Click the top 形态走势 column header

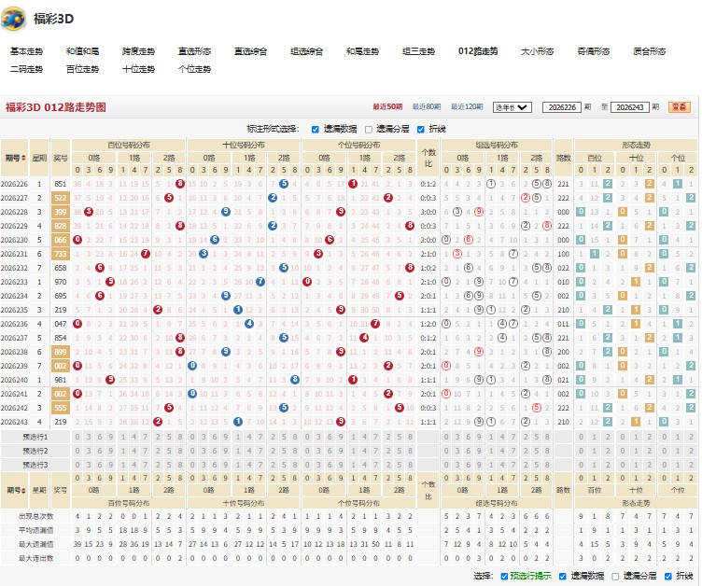coord(637,145)
